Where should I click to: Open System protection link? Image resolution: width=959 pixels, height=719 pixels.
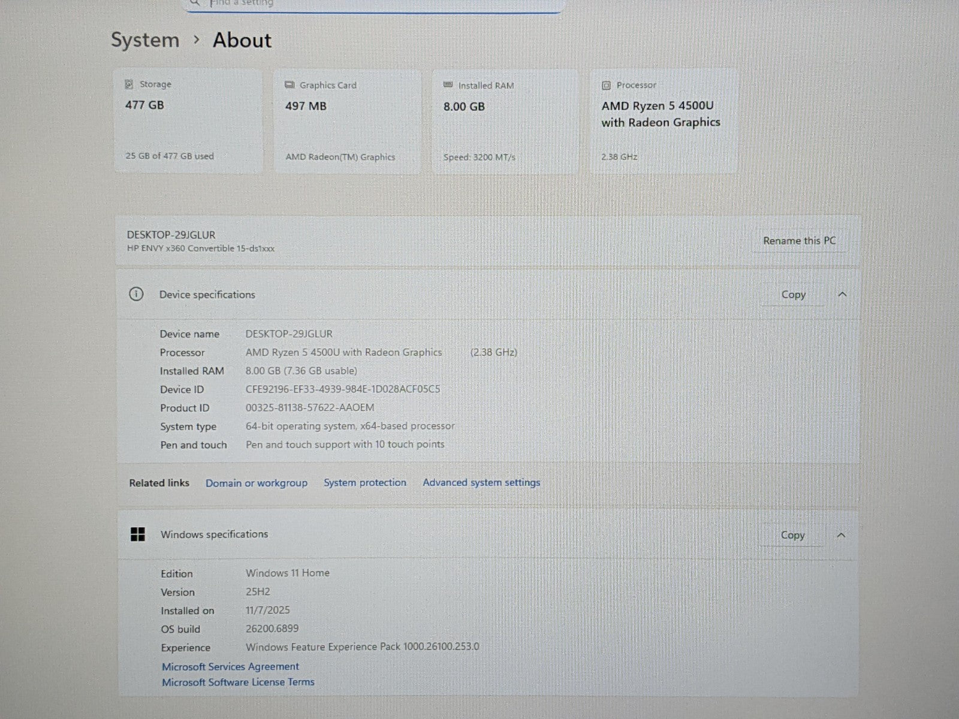(x=364, y=482)
